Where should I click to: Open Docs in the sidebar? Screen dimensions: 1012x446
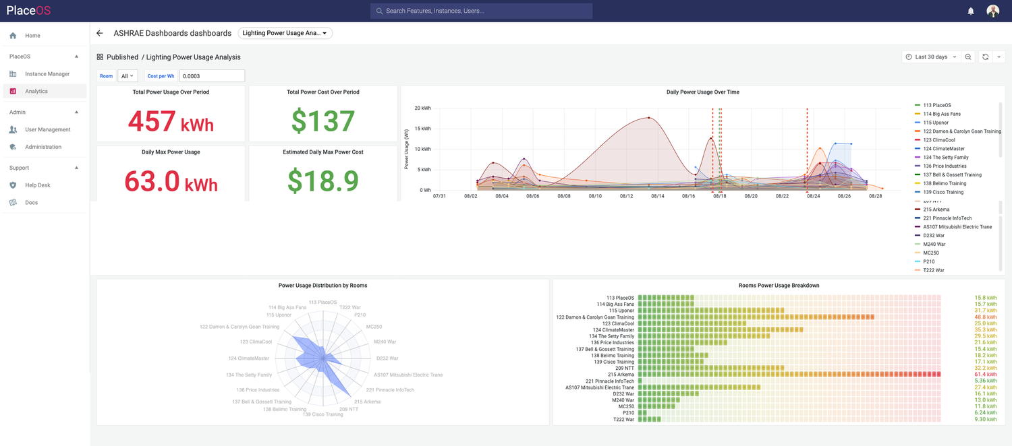[45, 203]
